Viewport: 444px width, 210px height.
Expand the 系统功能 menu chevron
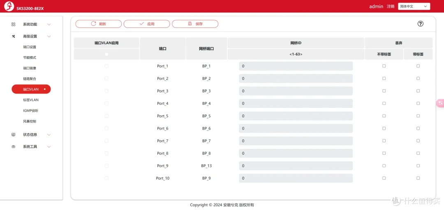(x=49, y=24)
